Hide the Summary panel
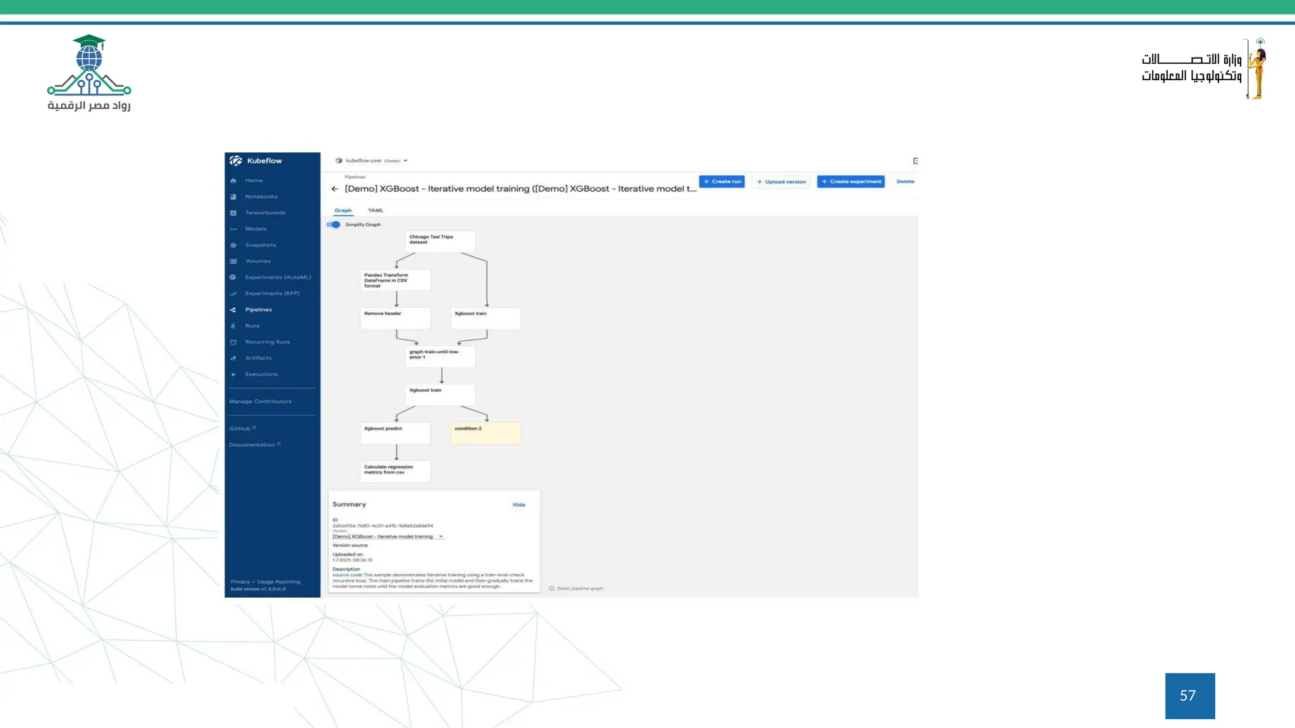 click(x=519, y=505)
